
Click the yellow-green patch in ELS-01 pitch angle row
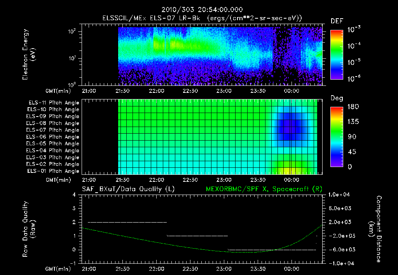[x=290, y=171]
